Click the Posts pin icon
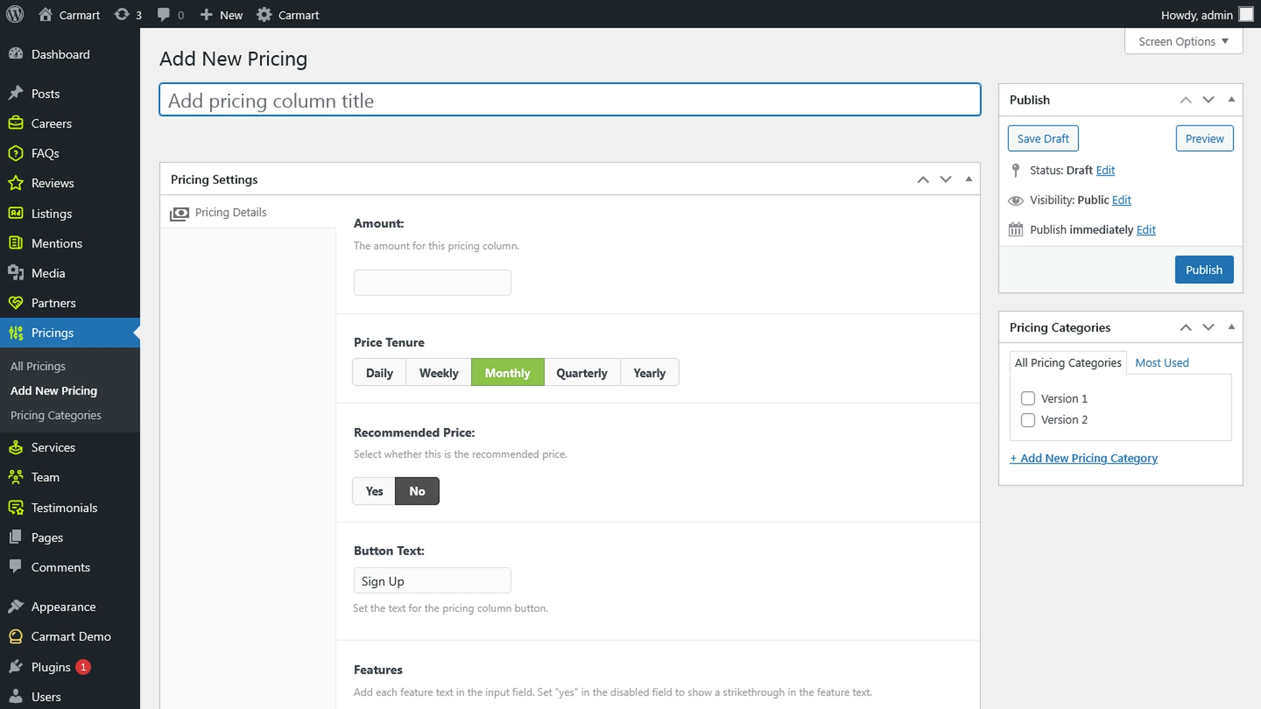 click(16, 93)
